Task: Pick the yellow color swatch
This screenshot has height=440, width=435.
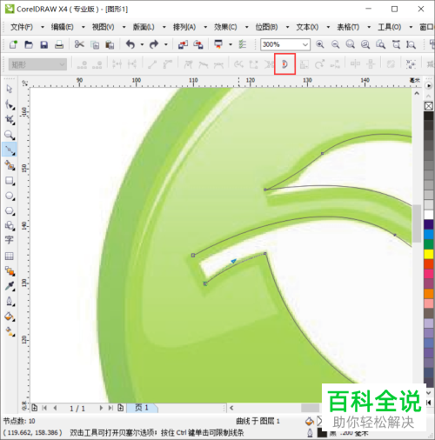Action: click(429, 254)
